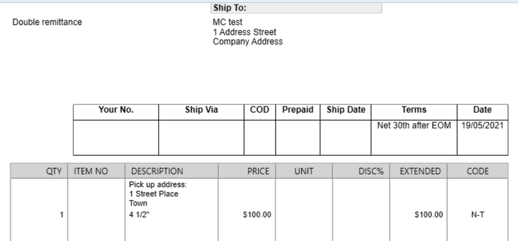Select the 19/05/2021 date value
The height and width of the screenshot is (241, 518).
[x=482, y=125]
